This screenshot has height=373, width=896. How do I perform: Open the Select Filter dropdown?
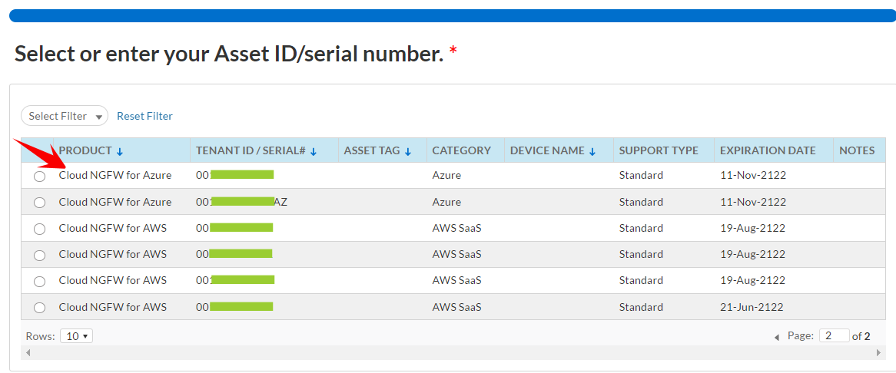[65, 116]
